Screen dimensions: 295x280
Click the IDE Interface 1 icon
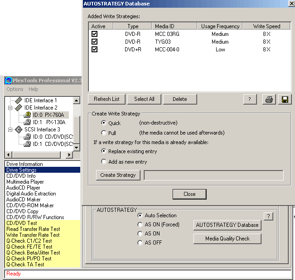pyautogui.click(x=19, y=100)
